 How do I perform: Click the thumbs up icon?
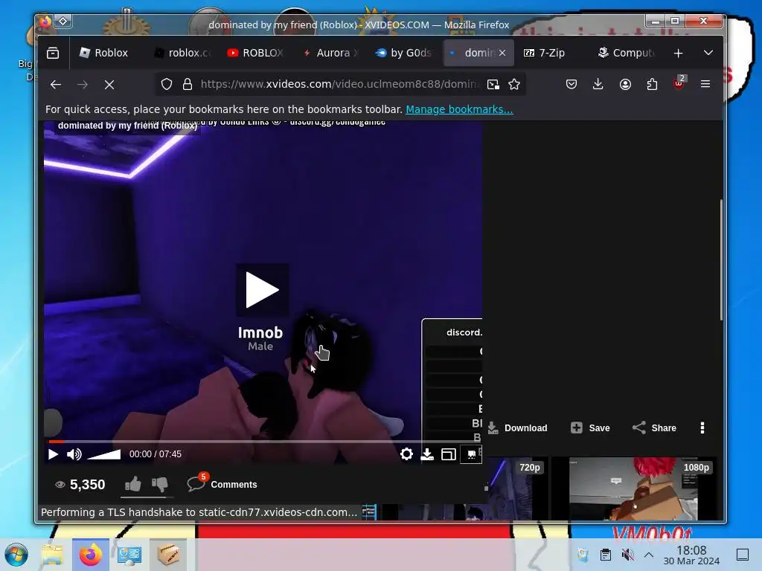point(132,484)
